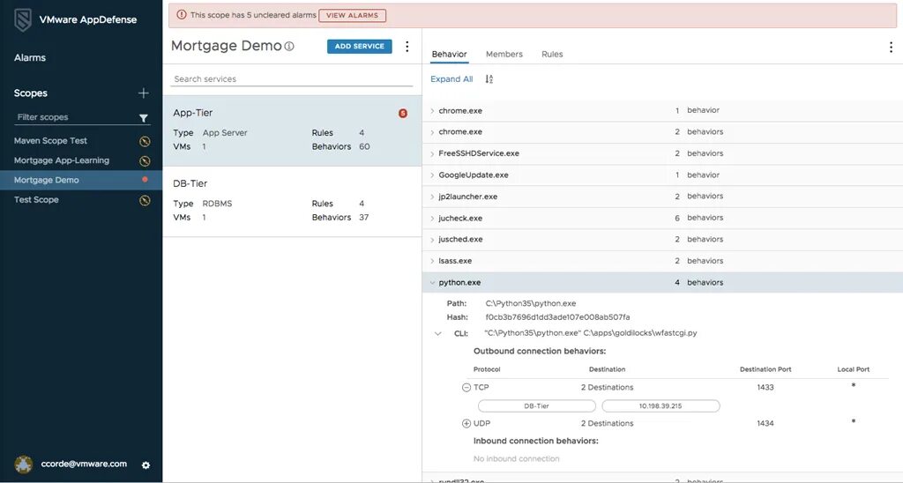This screenshot has width=903, height=483.
Task: Click ccorde@vmware.com user name
Action: [84, 464]
